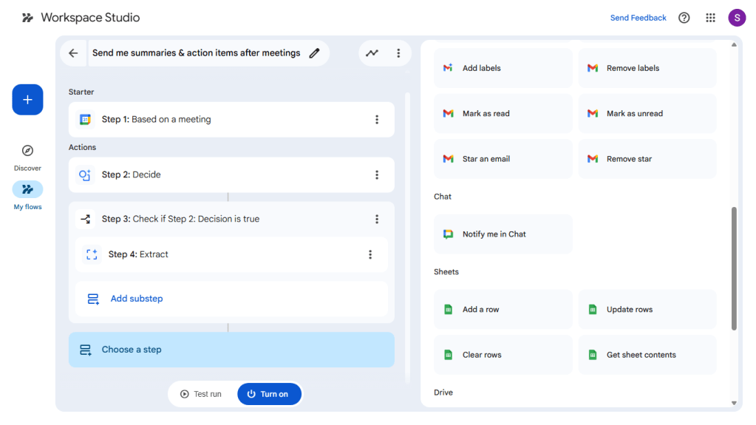Open Step 2 Decide three-dot menu

tap(377, 175)
